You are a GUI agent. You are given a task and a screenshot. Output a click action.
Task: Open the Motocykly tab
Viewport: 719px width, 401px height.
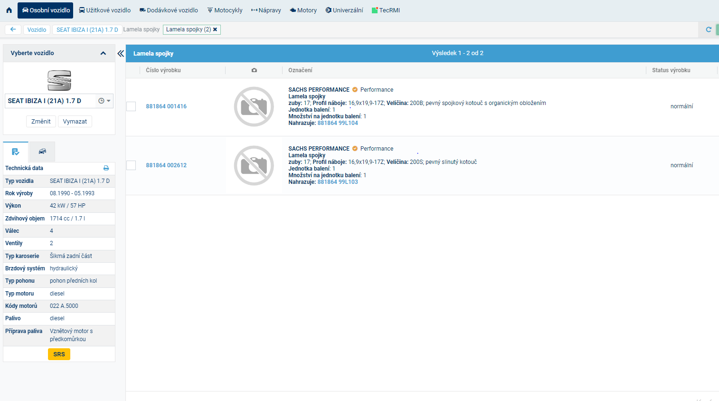[225, 10]
